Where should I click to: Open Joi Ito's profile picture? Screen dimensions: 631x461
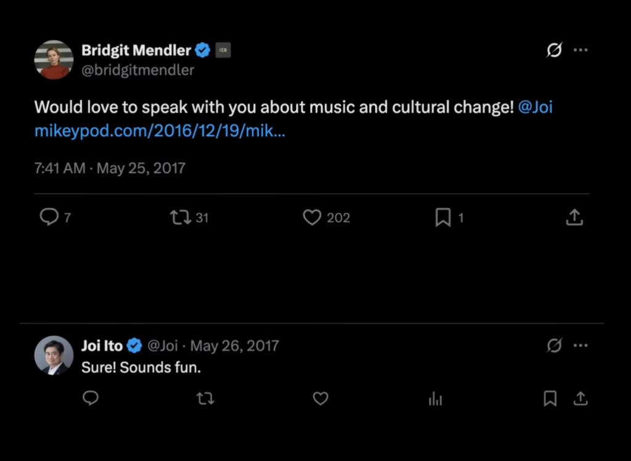54,355
